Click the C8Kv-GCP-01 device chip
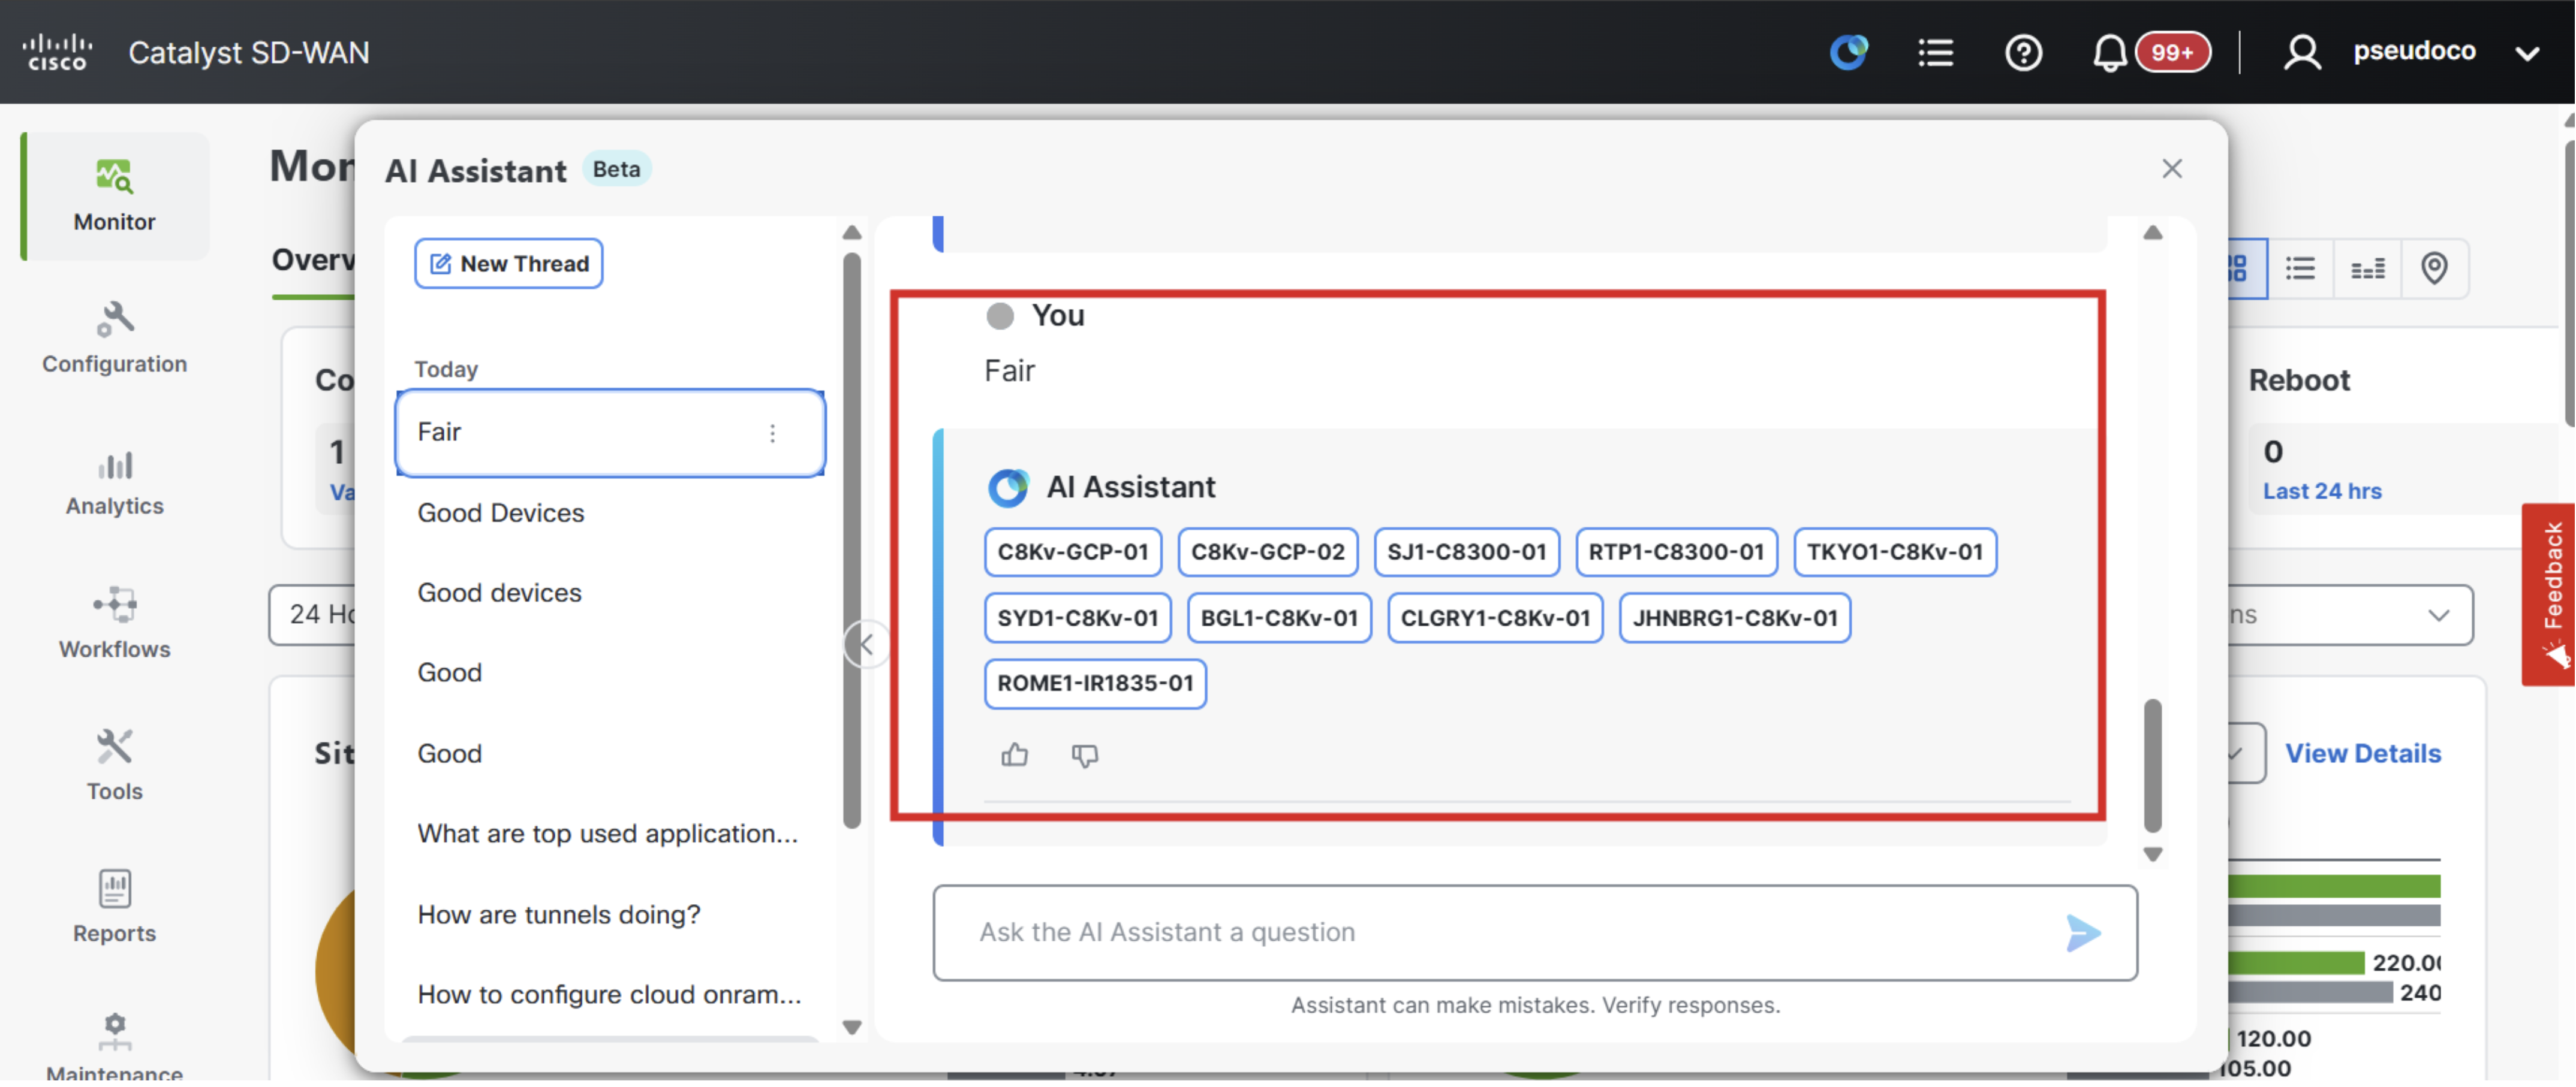The width and height of the screenshot is (2576, 1087). tap(1072, 551)
